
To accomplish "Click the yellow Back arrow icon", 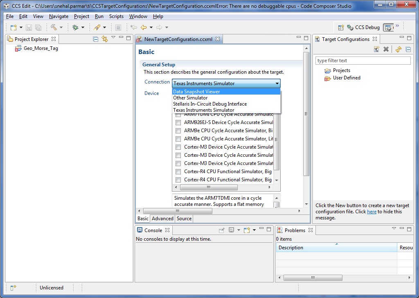I will [x=144, y=27].
